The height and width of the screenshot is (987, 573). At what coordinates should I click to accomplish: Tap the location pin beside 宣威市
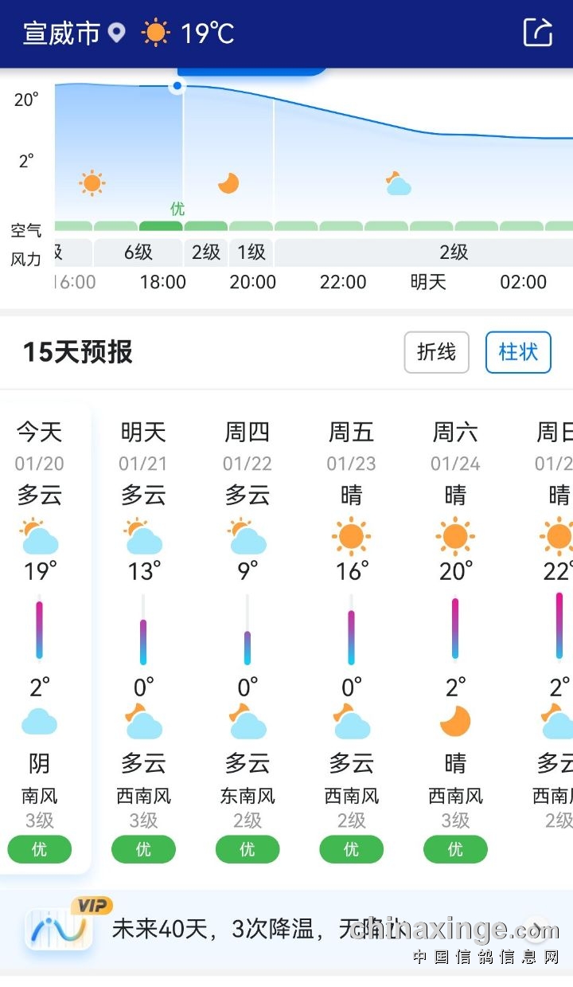117,33
